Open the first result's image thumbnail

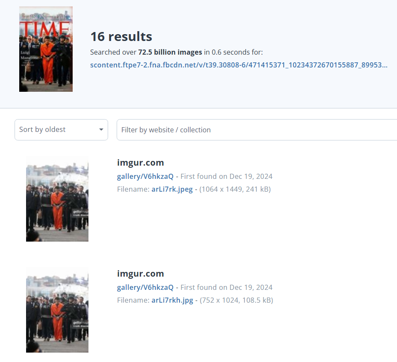(57, 199)
